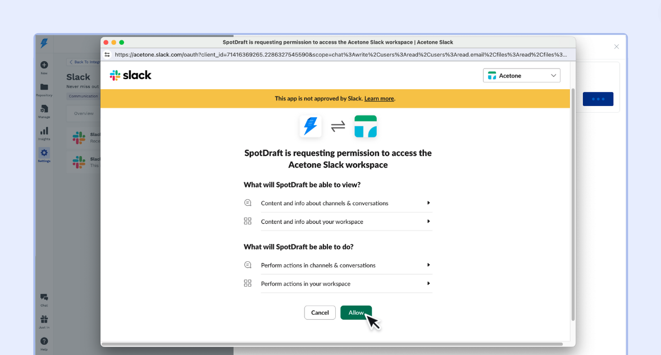661x355 pixels.
Task: Click the Slack logo in the permission page header
Action: pyautogui.click(x=130, y=75)
